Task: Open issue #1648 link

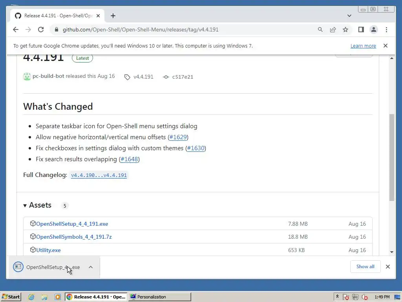Action: coord(129,159)
